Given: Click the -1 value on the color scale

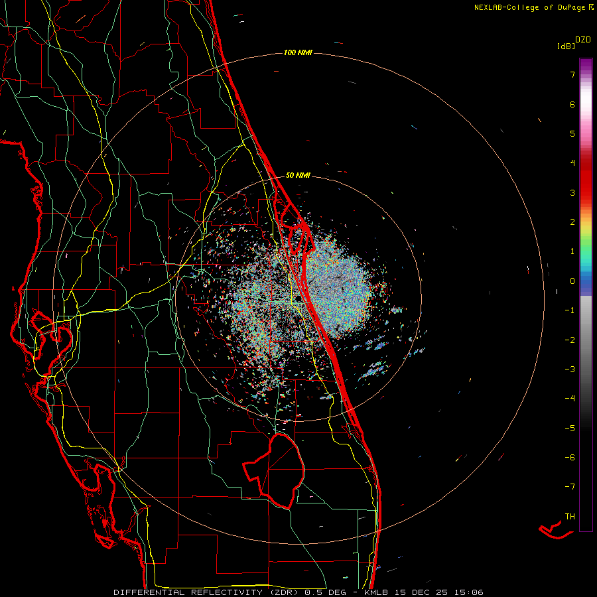Looking at the screenshot, I should click(570, 310).
